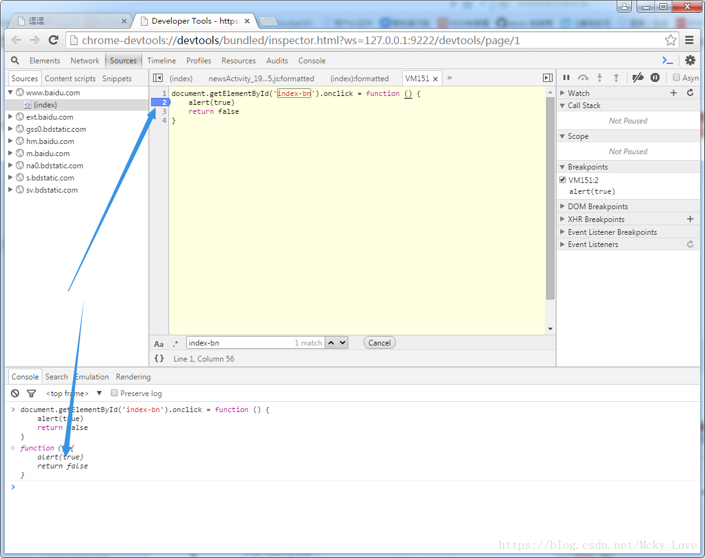Step out of current function
The image size is (705, 558).
click(x=617, y=77)
